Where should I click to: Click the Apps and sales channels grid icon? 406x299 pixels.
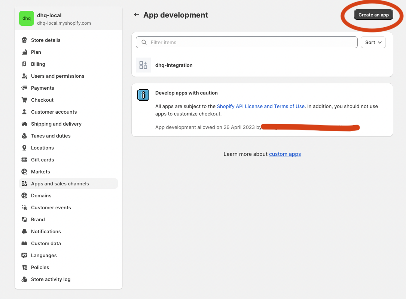(x=24, y=184)
